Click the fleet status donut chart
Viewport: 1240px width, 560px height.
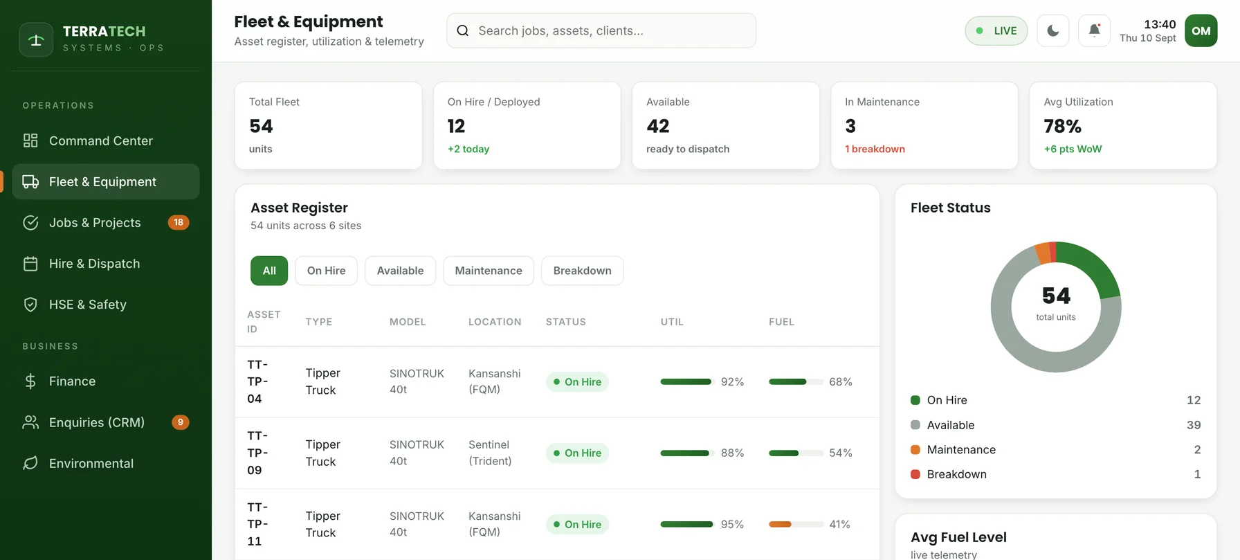(x=1056, y=307)
